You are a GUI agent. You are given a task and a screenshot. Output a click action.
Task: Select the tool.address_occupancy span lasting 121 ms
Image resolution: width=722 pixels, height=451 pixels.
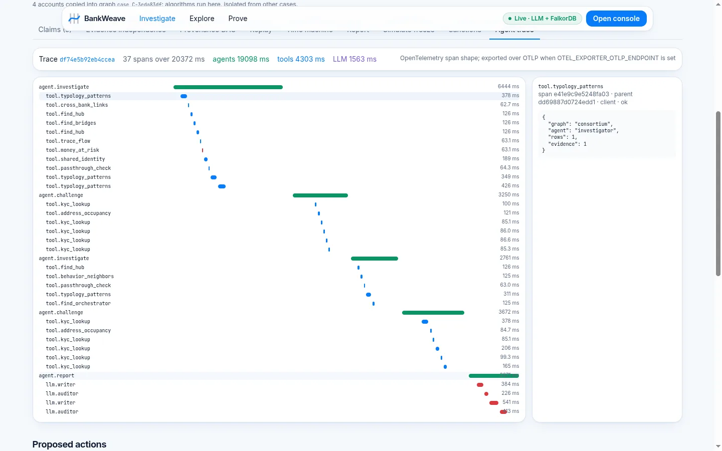pos(279,213)
